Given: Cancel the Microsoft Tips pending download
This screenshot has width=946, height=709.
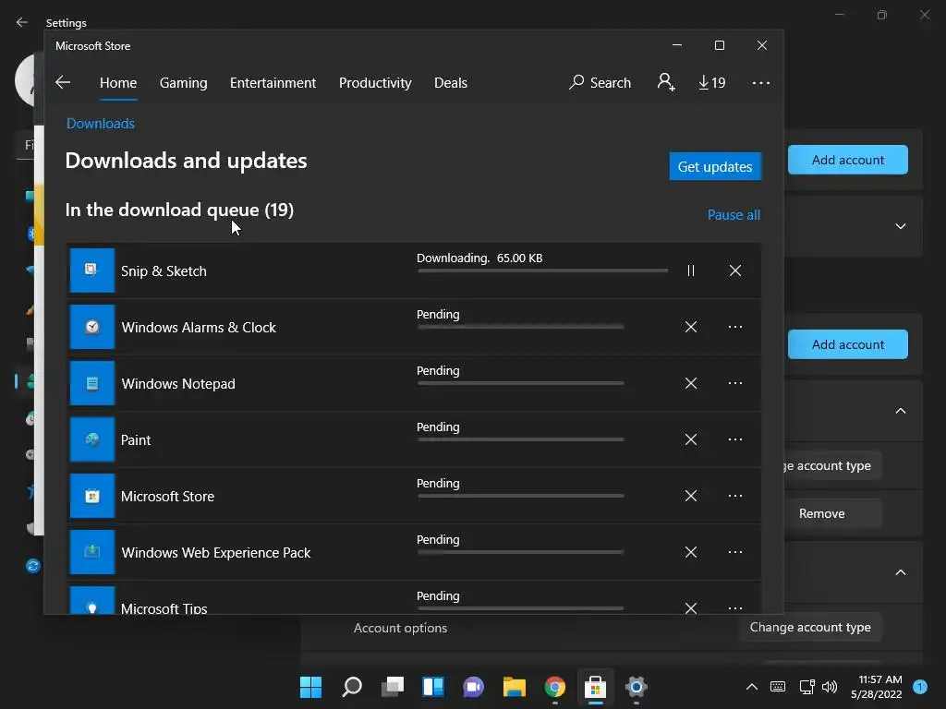Looking at the screenshot, I should (691, 607).
